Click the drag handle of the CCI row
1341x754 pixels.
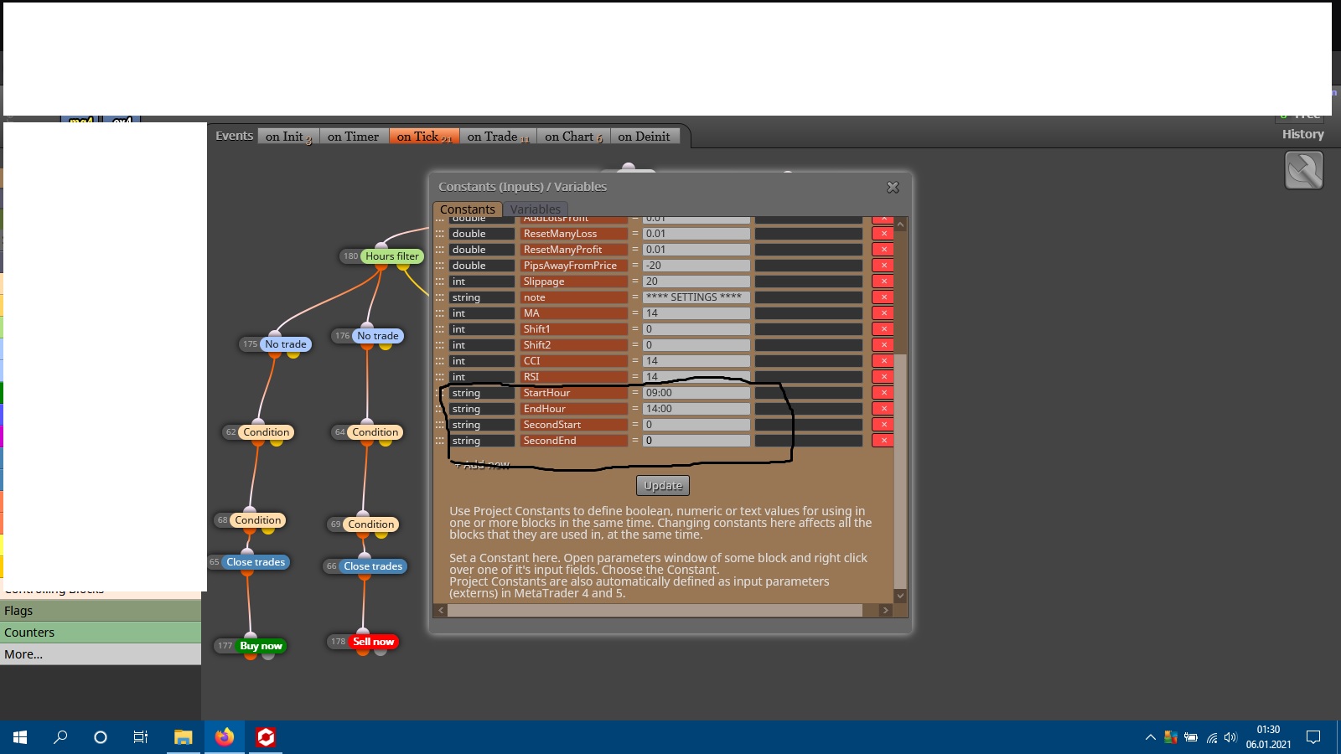point(440,361)
